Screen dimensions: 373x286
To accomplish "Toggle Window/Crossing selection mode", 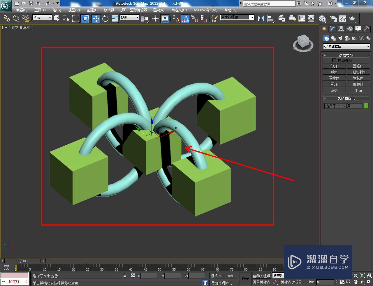I will coord(85,19).
